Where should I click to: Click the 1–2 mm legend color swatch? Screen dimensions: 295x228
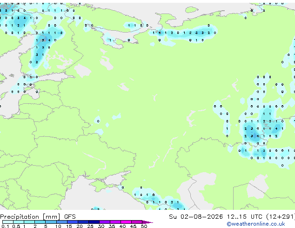click(29, 222)
